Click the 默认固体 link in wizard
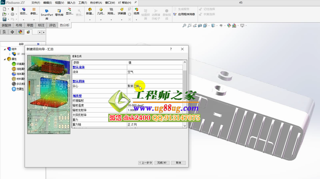 (x=79, y=81)
